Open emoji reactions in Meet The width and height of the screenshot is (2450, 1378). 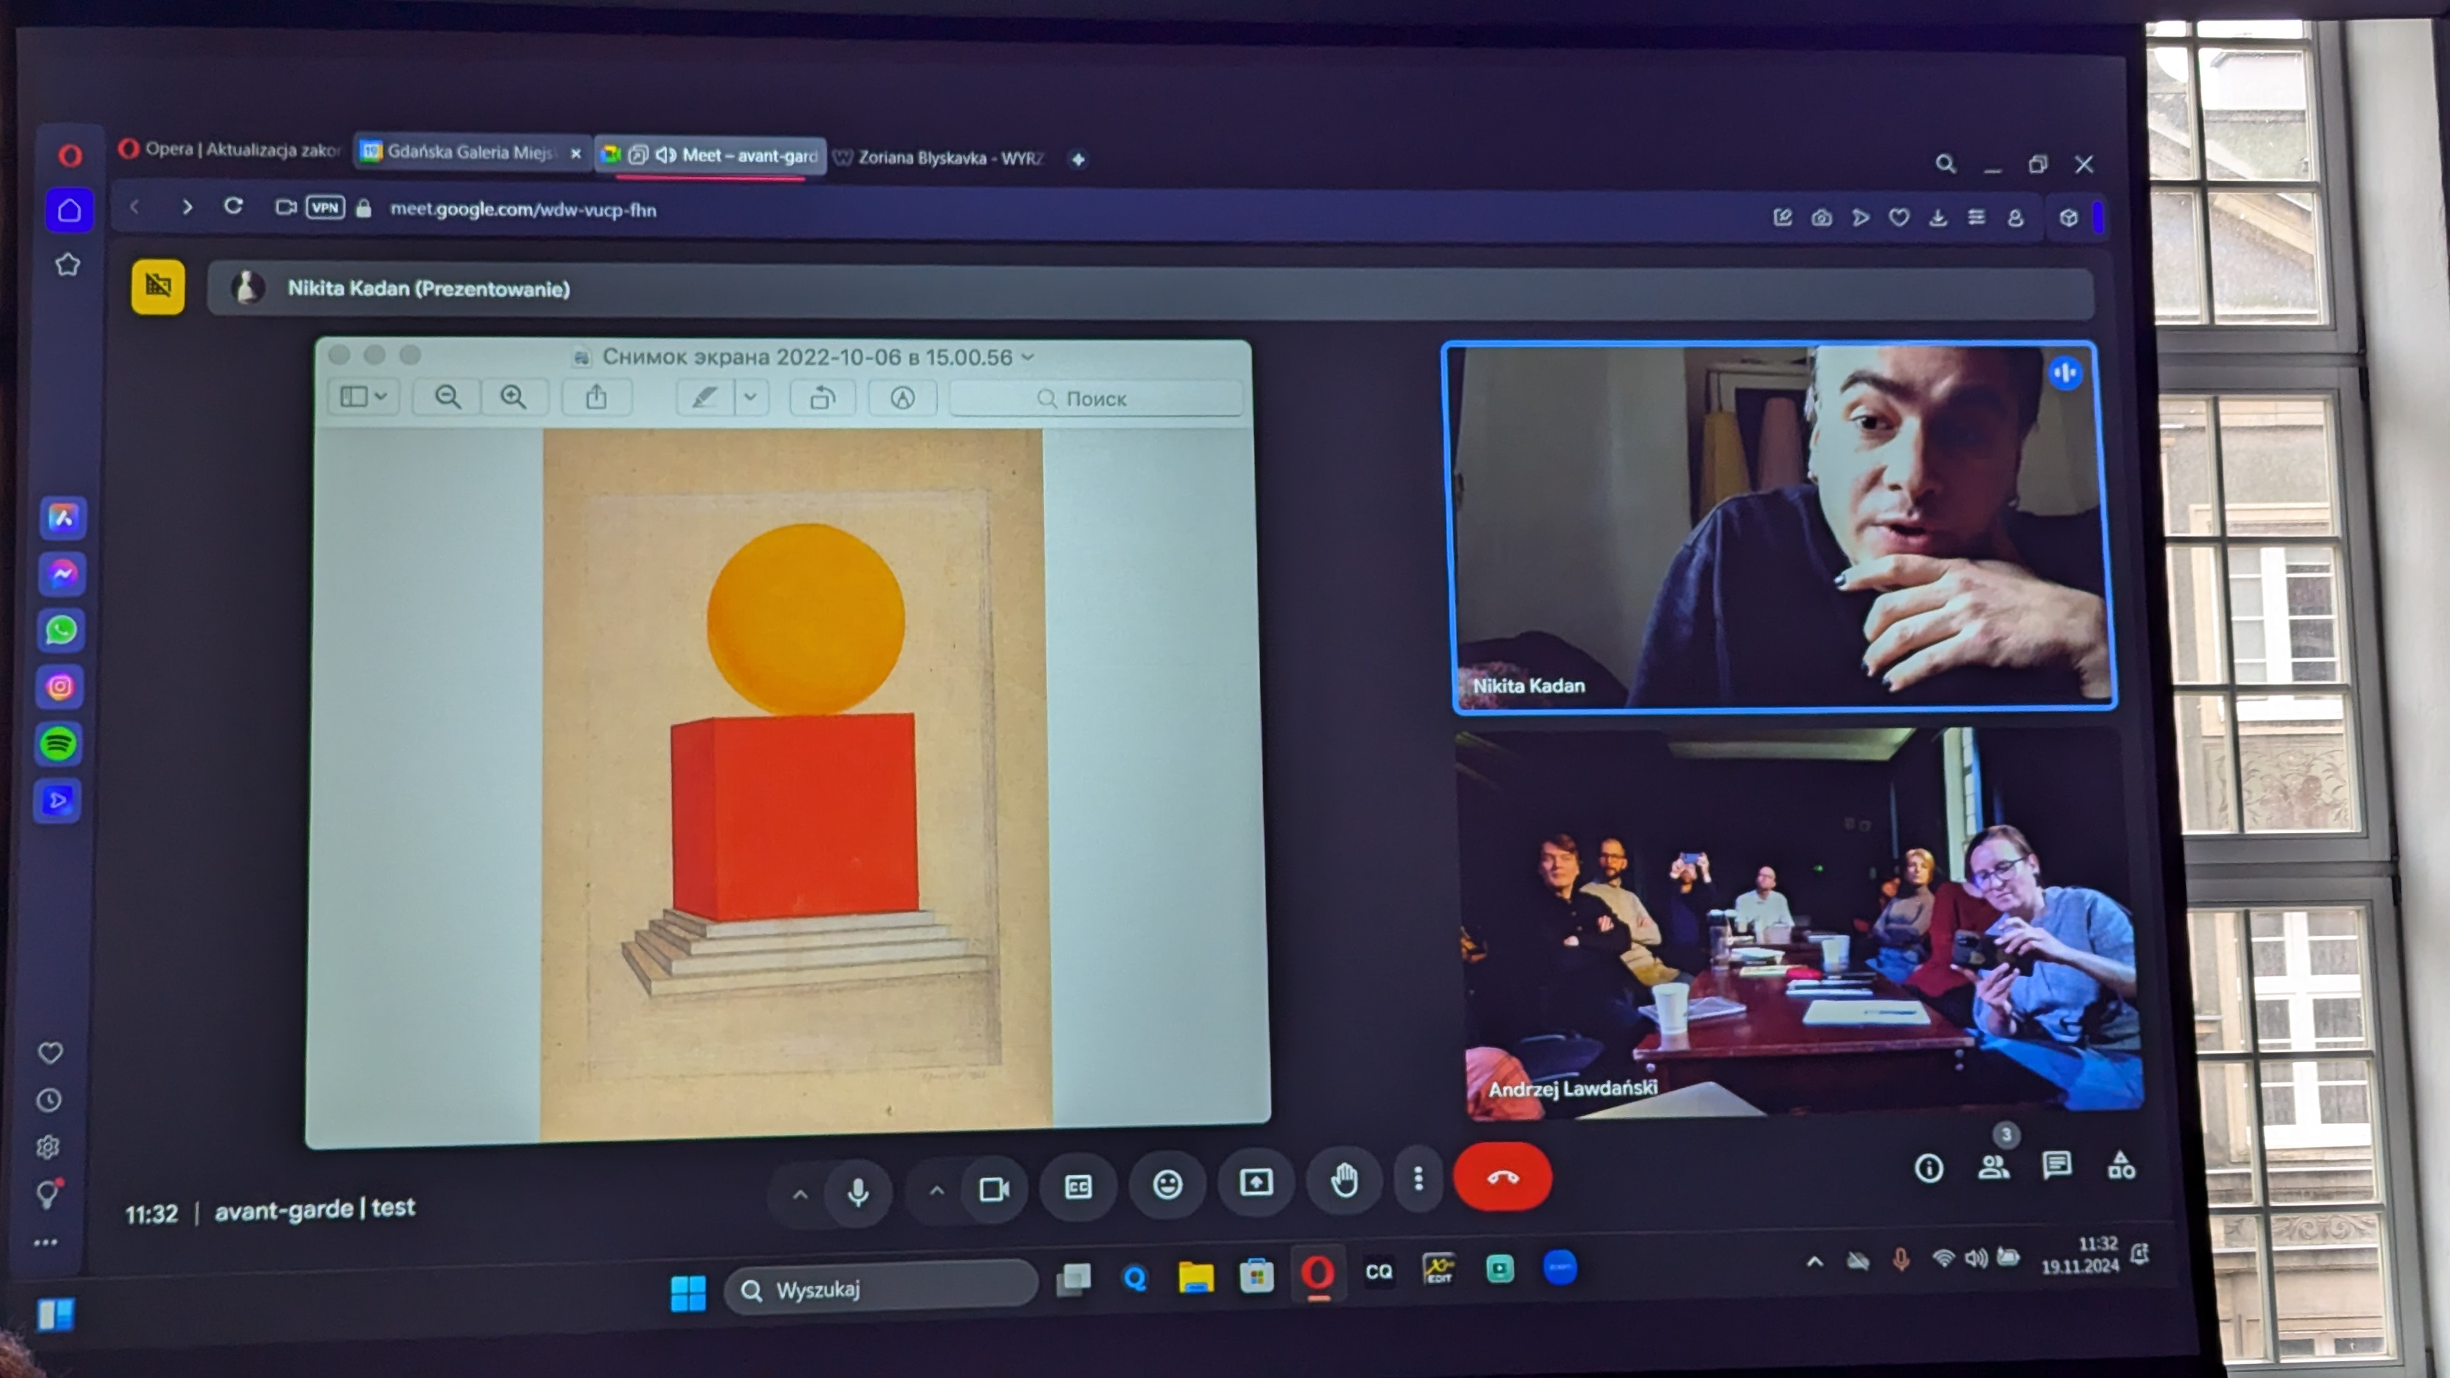coord(1167,1184)
